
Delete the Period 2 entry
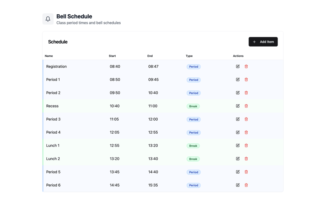[x=246, y=93]
